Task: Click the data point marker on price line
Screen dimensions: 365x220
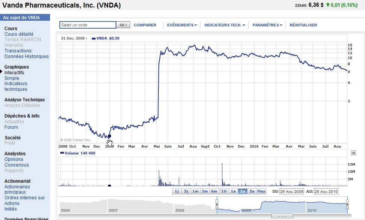Action: (109, 136)
